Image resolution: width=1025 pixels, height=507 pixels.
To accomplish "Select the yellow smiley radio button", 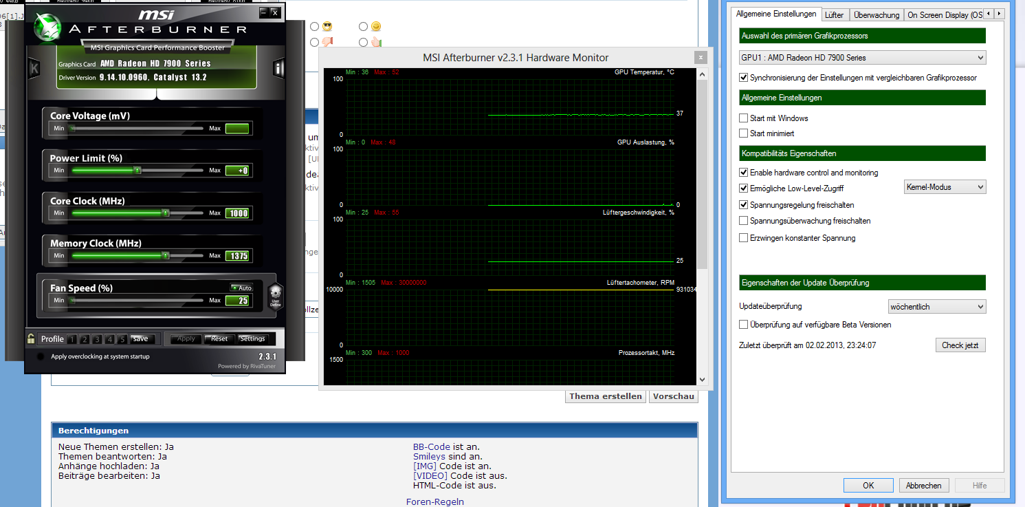I will [364, 27].
